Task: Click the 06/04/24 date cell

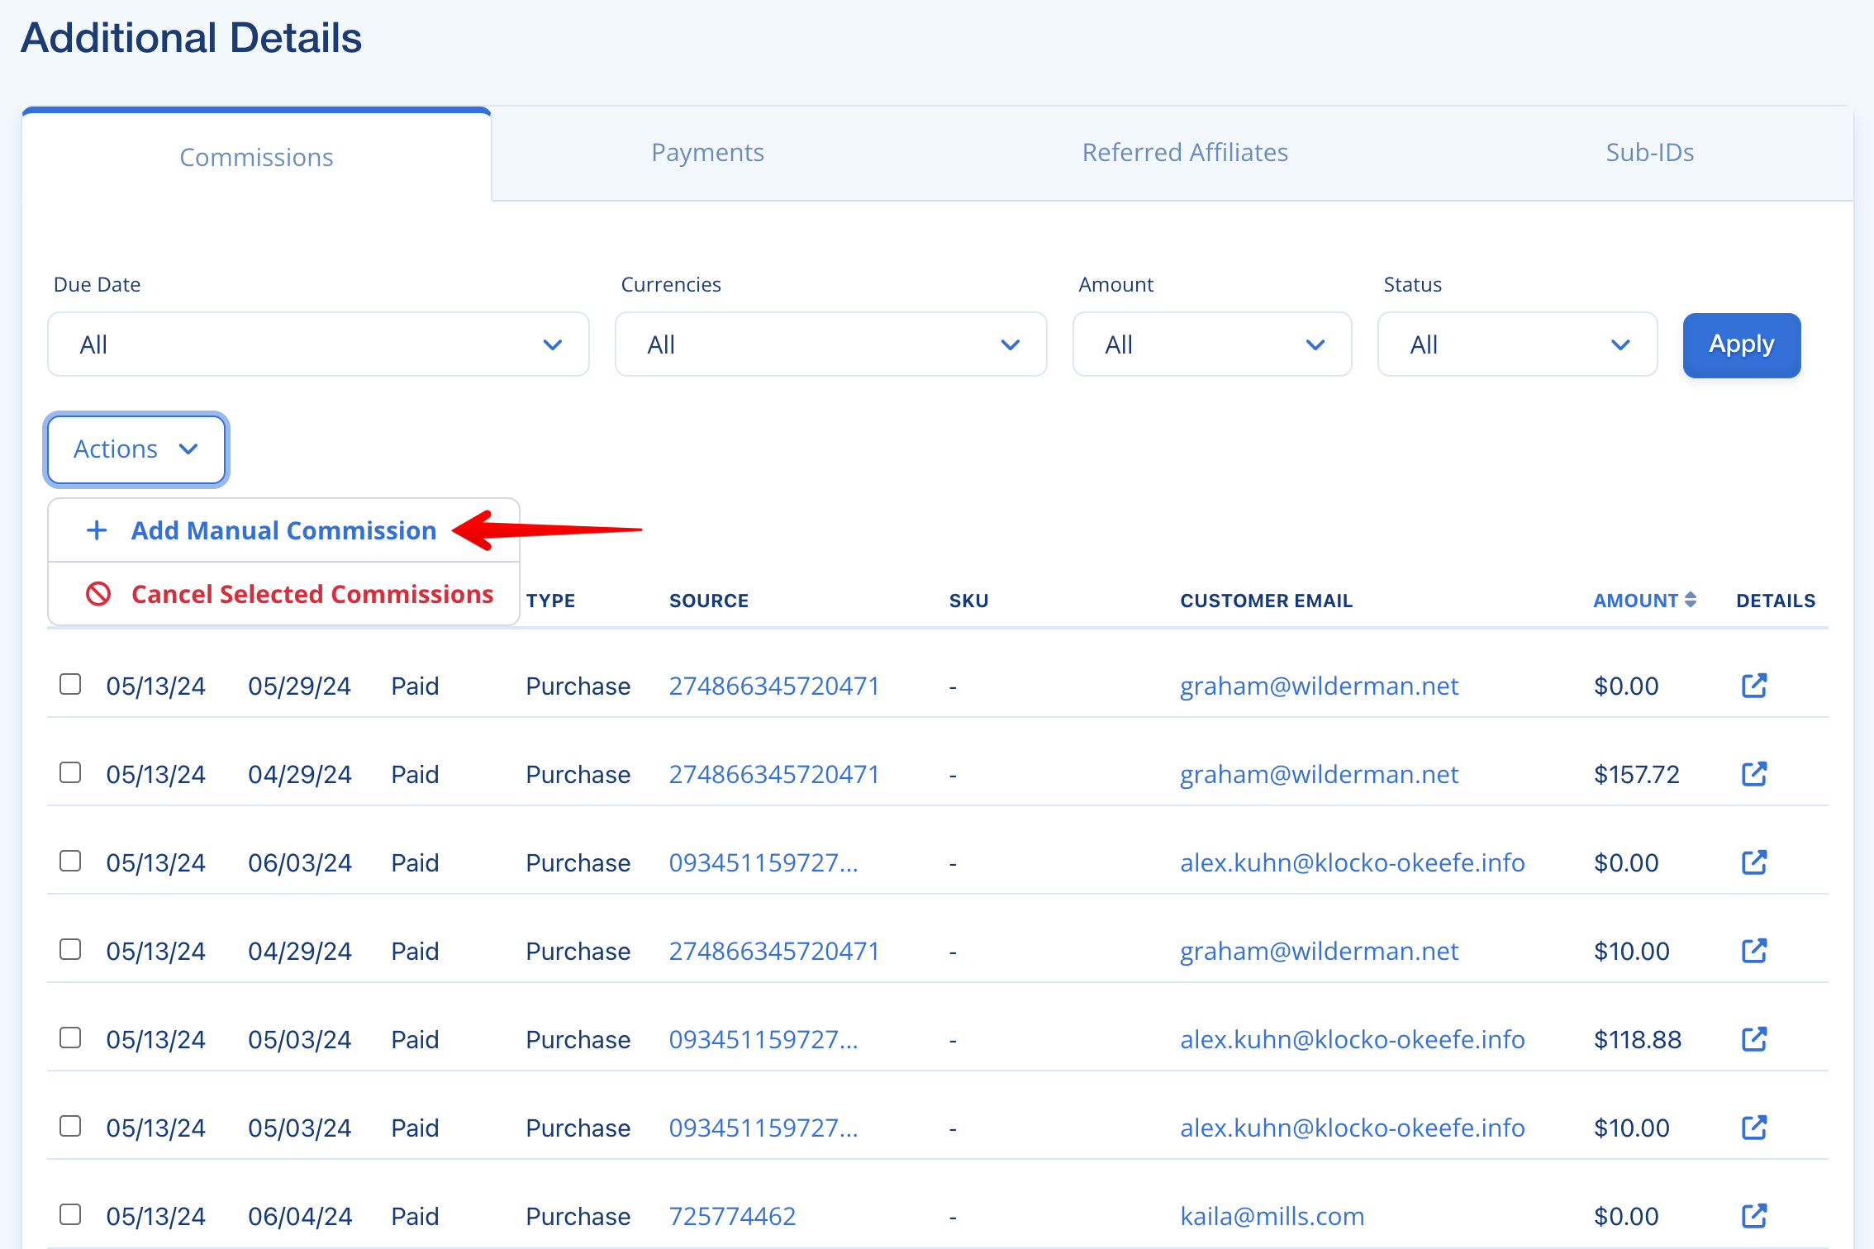Action: 300,1216
